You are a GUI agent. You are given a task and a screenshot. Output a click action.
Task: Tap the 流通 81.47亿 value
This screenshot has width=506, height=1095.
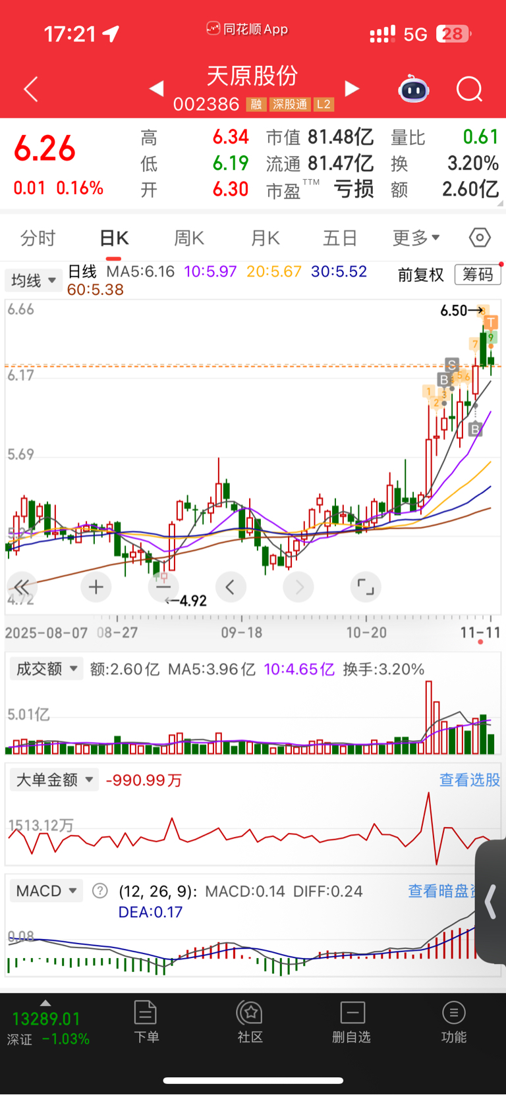tap(320, 163)
